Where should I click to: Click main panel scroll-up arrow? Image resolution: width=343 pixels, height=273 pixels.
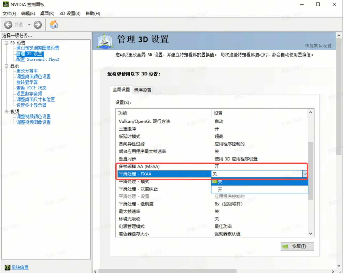[339, 35]
